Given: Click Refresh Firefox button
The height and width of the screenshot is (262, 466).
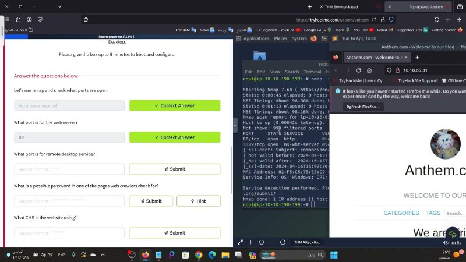Looking at the screenshot, I should pyautogui.click(x=363, y=107).
